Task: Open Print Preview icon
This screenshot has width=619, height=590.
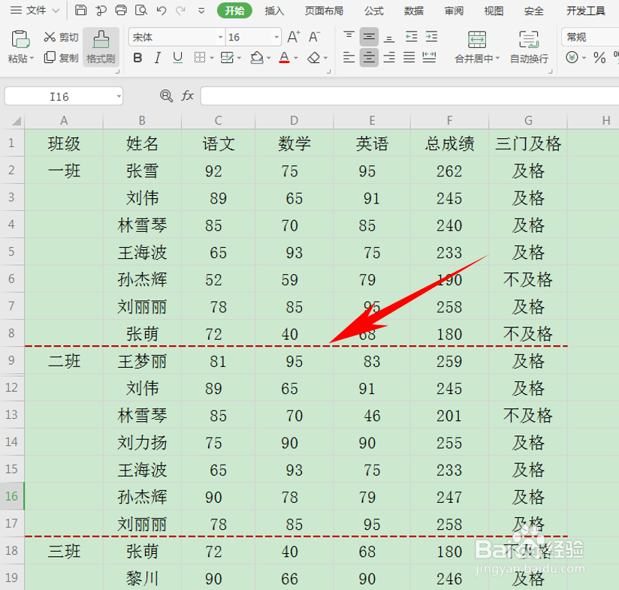Action: pos(141,10)
